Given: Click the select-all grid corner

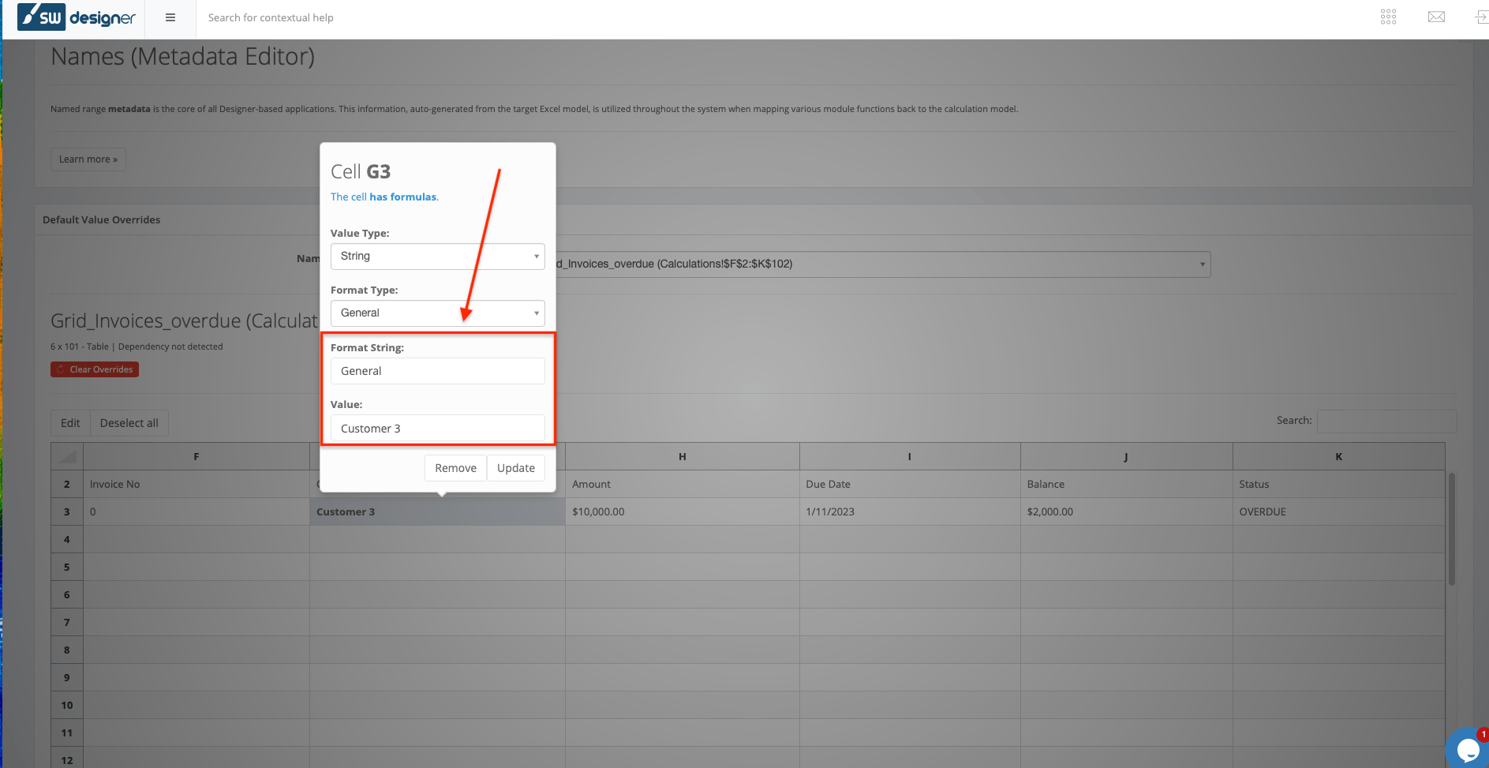Looking at the screenshot, I should (67, 456).
